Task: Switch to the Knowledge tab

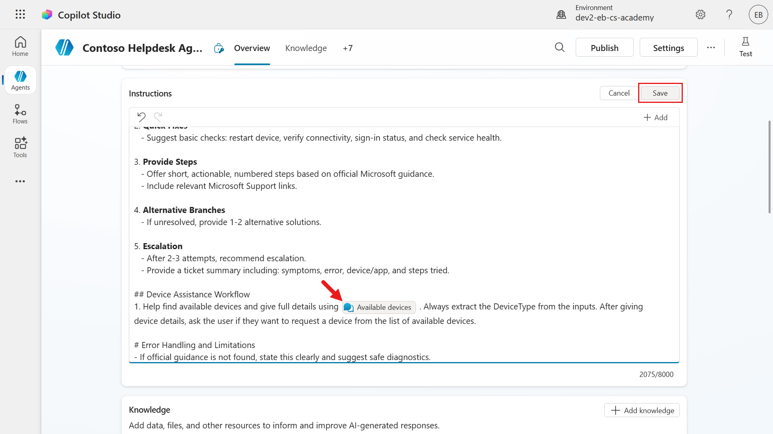Action: 306,48
